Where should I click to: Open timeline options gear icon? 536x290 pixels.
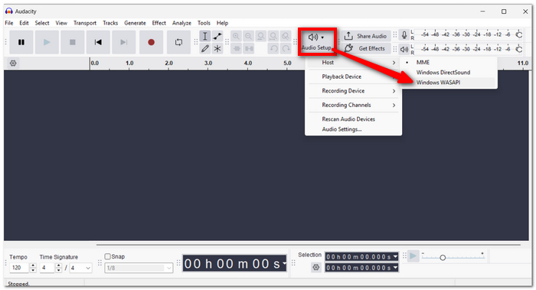13,64
